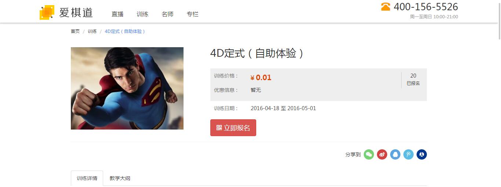501x187 pixels.
Task: Switch to the 教学大纲 tab
Action: pos(120,179)
